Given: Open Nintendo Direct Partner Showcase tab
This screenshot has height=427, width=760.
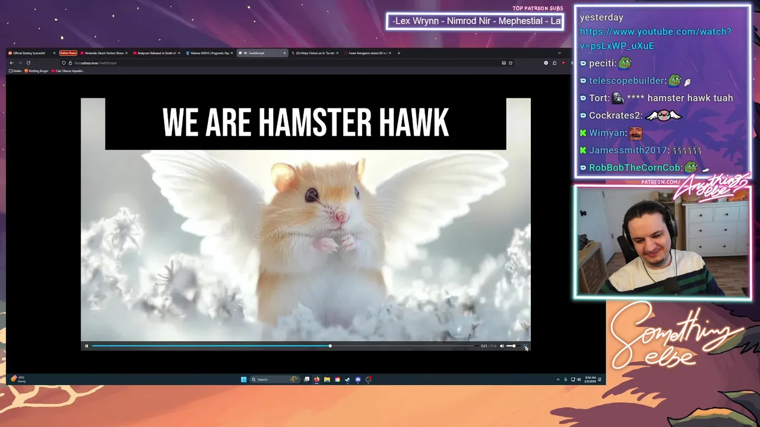Looking at the screenshot, I should [104, 53].
